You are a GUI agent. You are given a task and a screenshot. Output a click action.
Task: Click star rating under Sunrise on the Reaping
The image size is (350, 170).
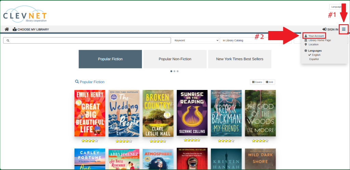click(x=192, y=140)
